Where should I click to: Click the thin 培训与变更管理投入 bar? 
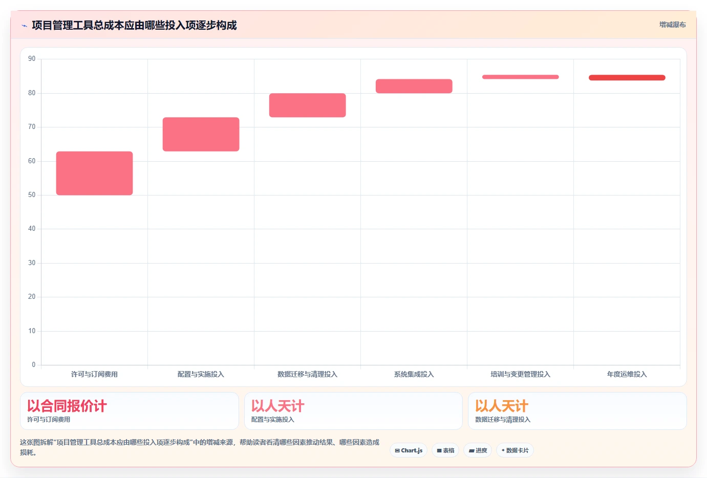520,77
